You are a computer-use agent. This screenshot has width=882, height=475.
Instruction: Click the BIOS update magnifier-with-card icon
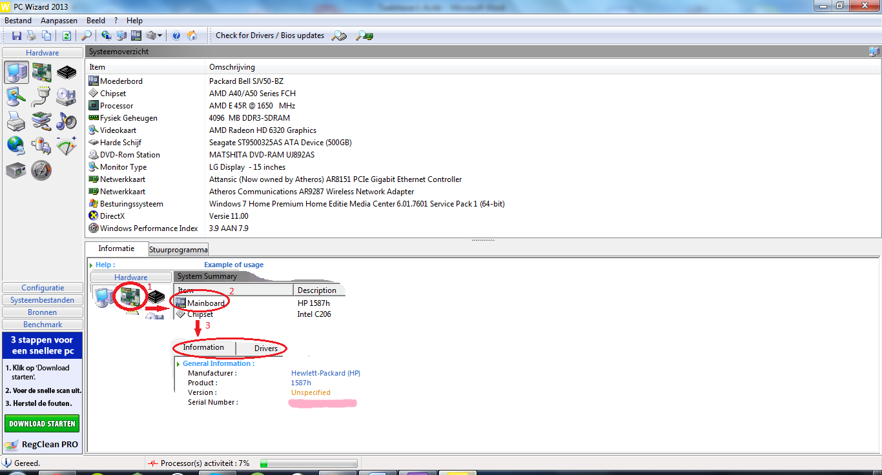(x=365, y=35)
